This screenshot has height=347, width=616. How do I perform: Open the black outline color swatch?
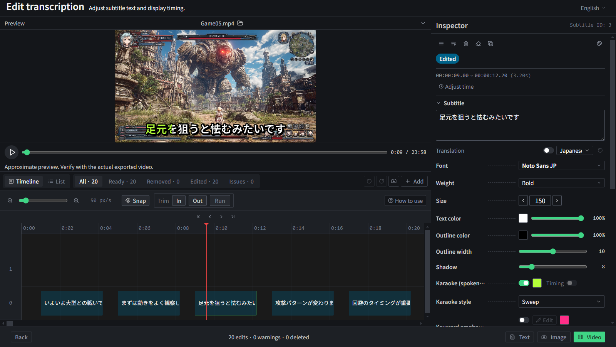click(x=523, y=235)
